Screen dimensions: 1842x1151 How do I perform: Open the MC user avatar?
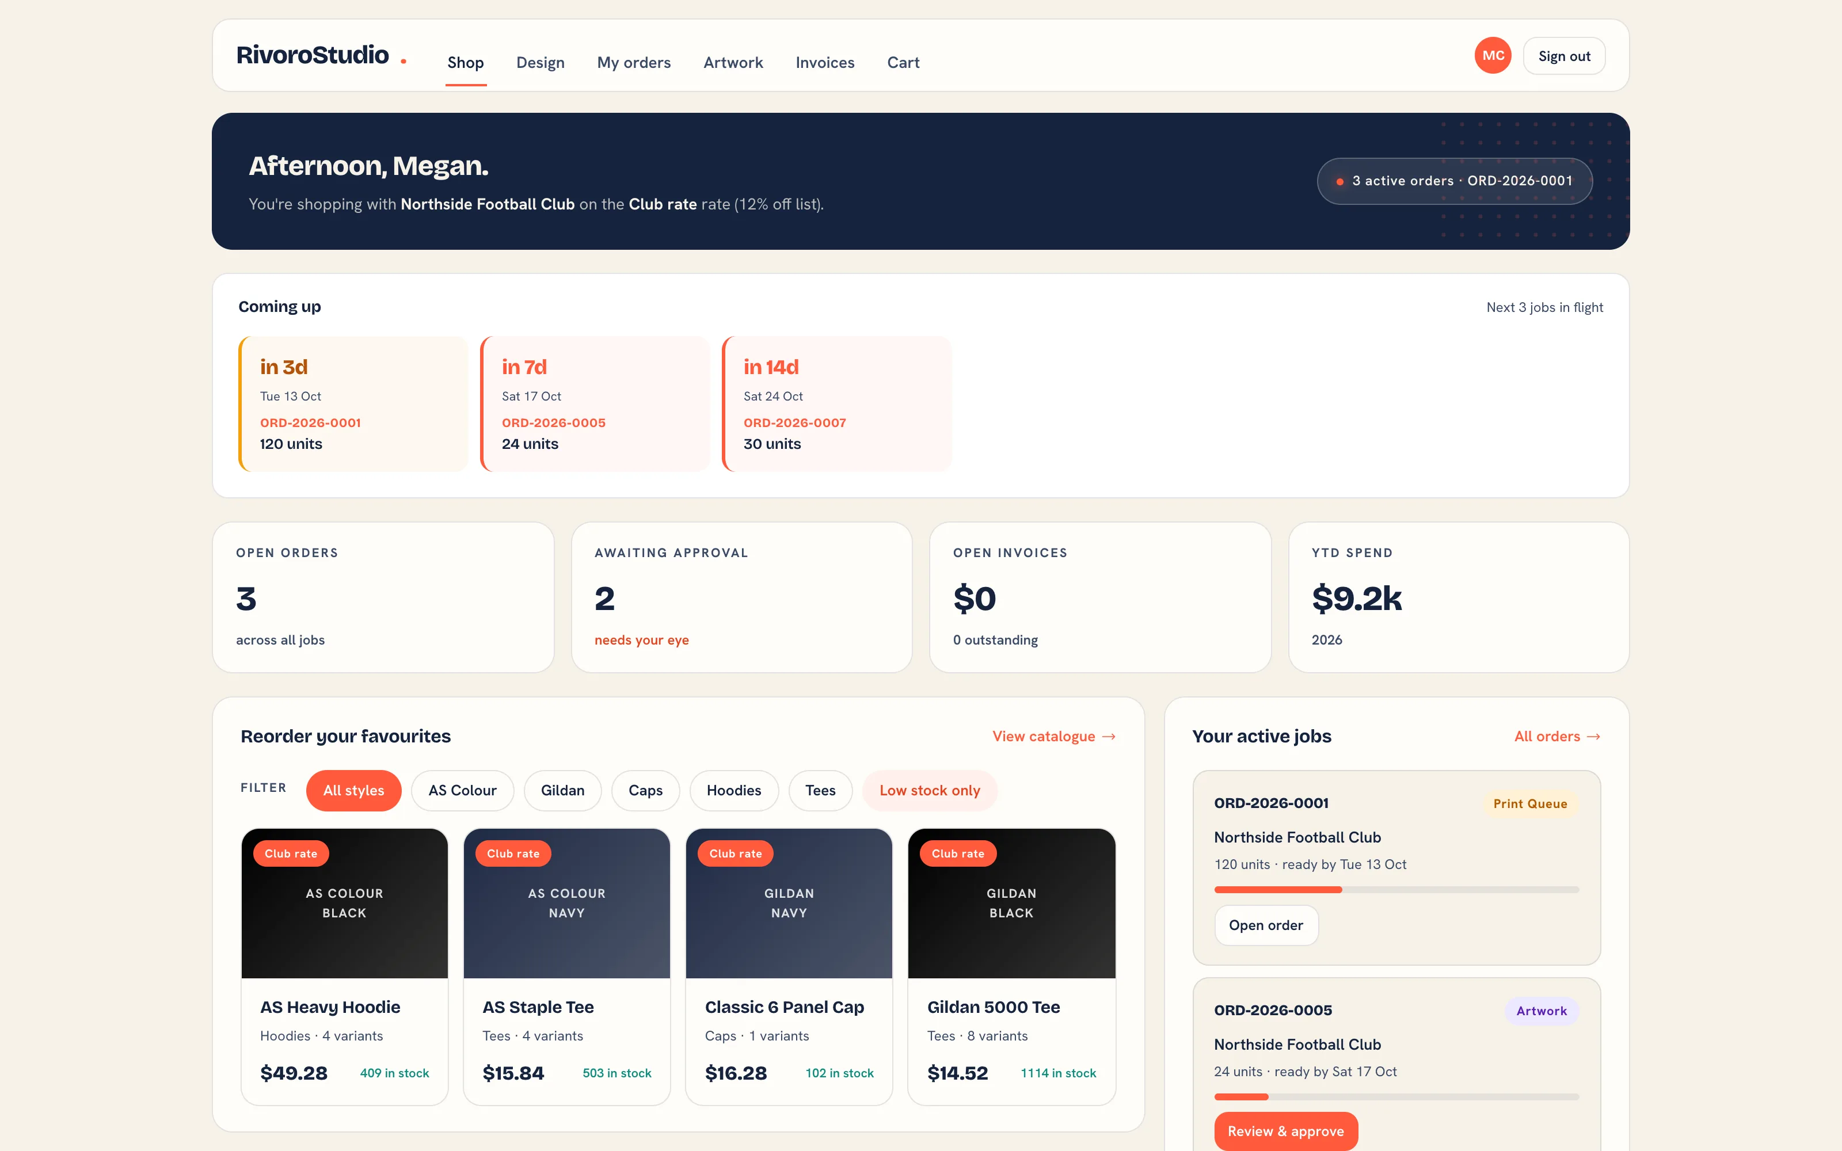1492,56
